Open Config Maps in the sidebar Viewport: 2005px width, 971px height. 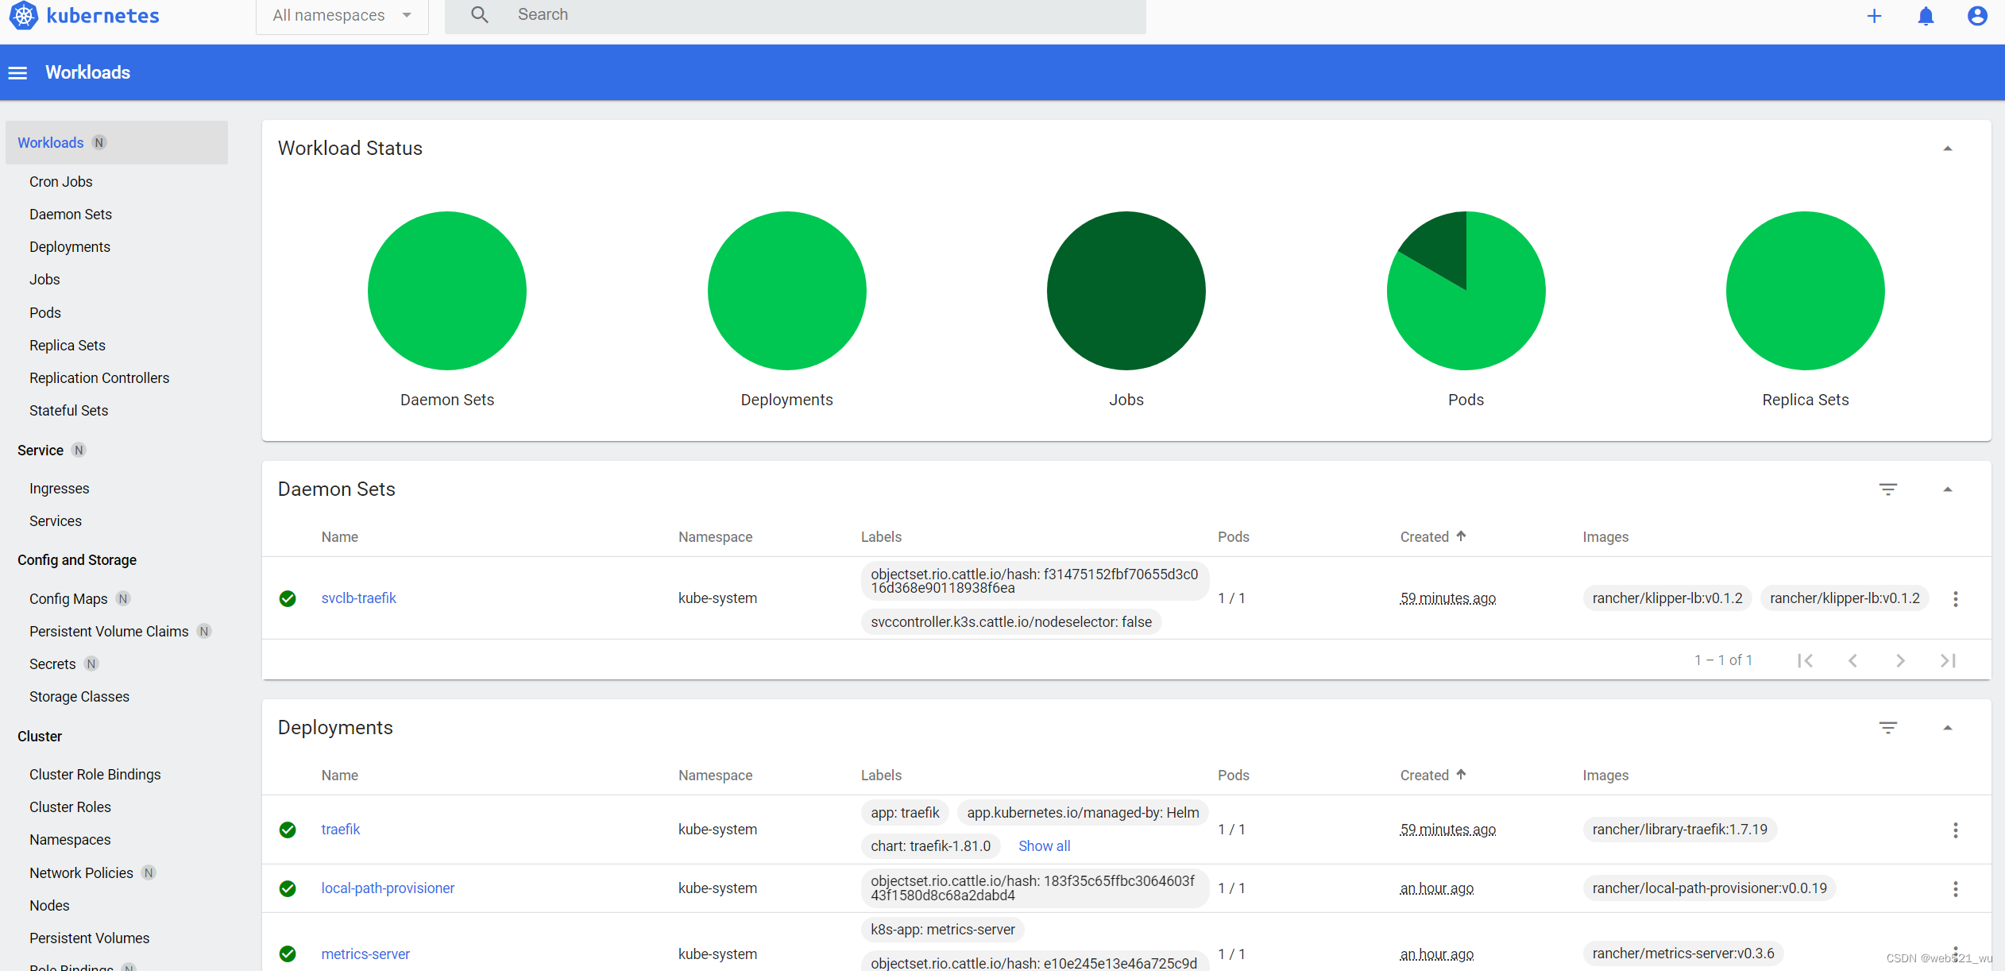pos(68,599)
